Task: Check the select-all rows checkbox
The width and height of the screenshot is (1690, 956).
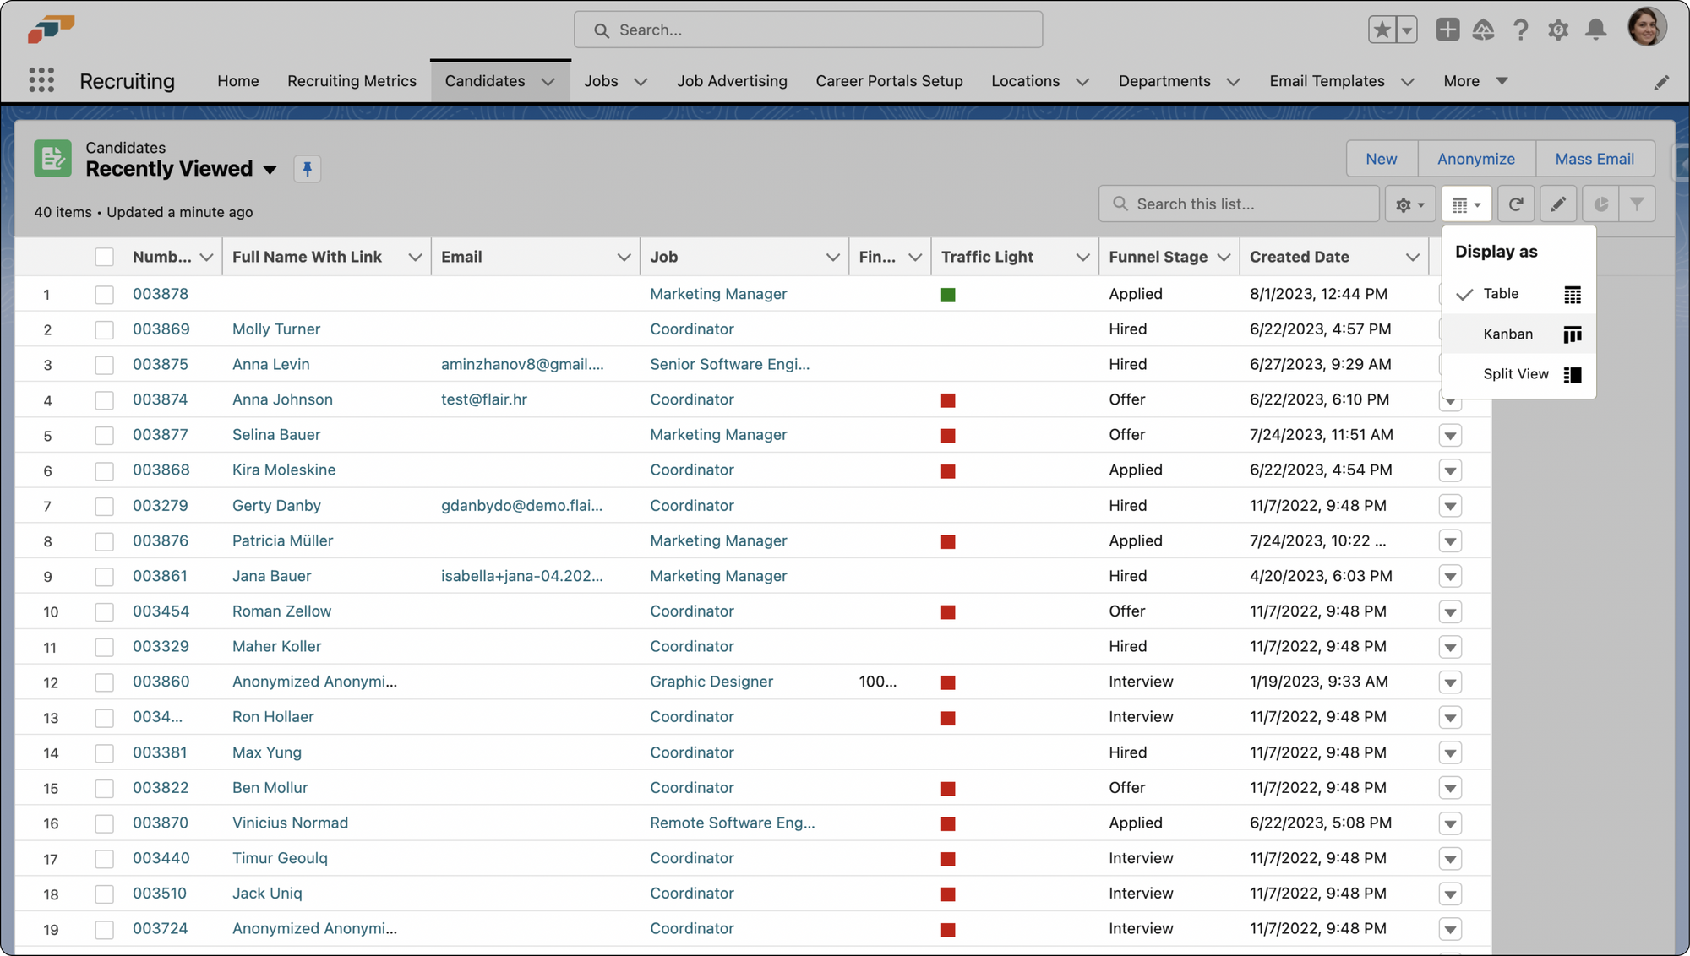Action: coord(104,258)
